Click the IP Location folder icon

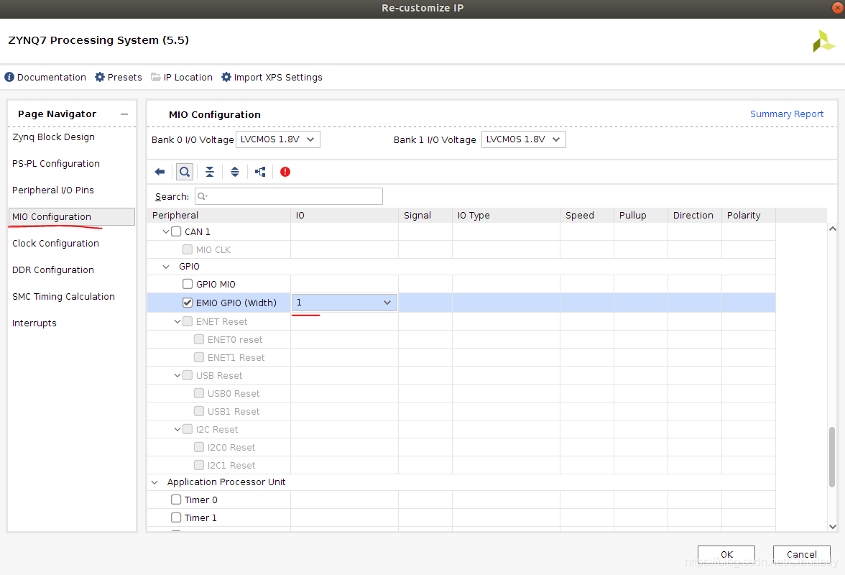point(156,77)
